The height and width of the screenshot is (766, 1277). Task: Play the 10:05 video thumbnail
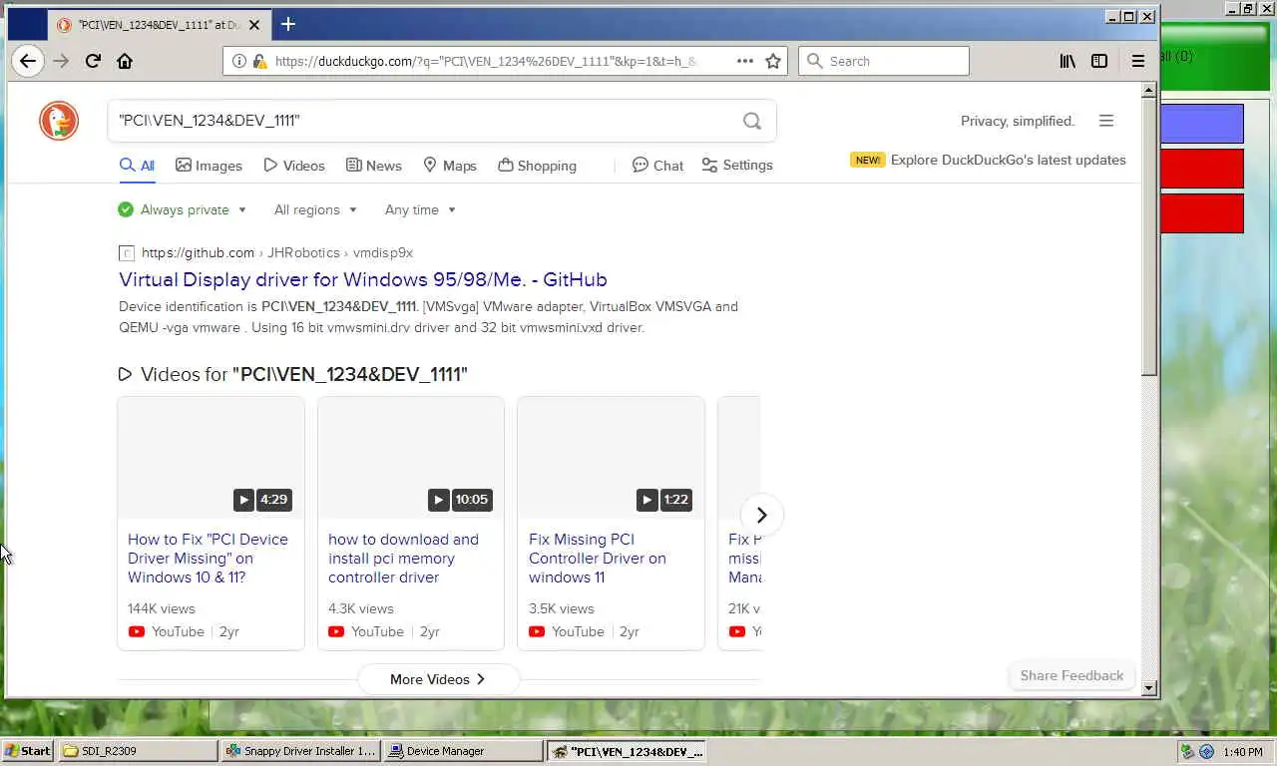411,457
